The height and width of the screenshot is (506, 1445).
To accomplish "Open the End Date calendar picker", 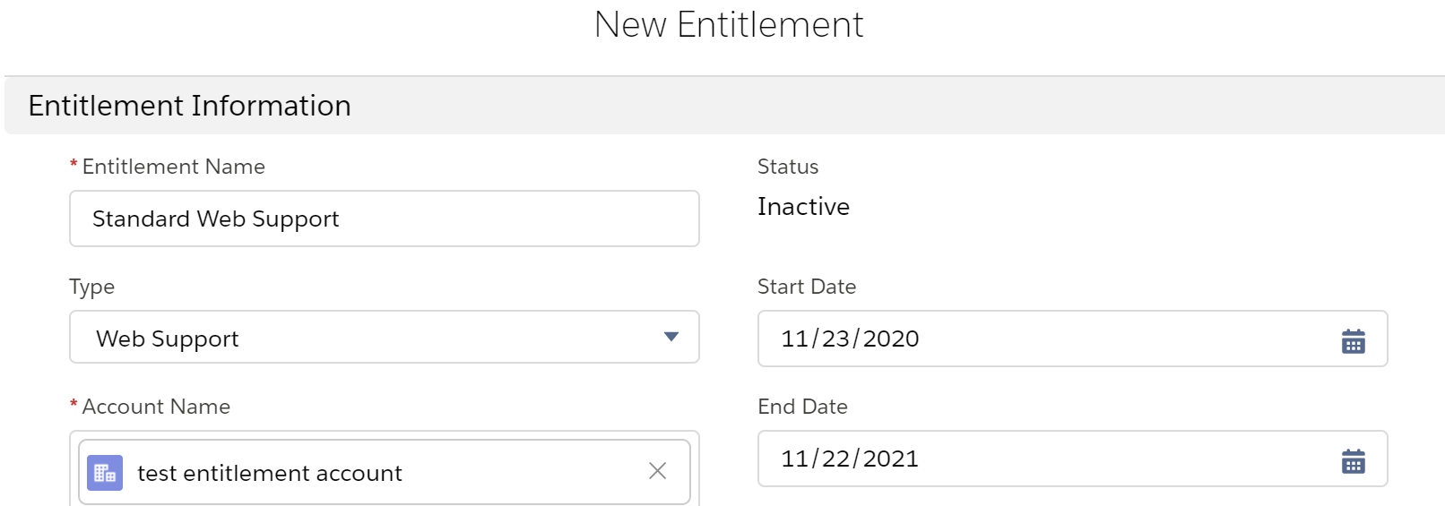I will coord(1353,460).
